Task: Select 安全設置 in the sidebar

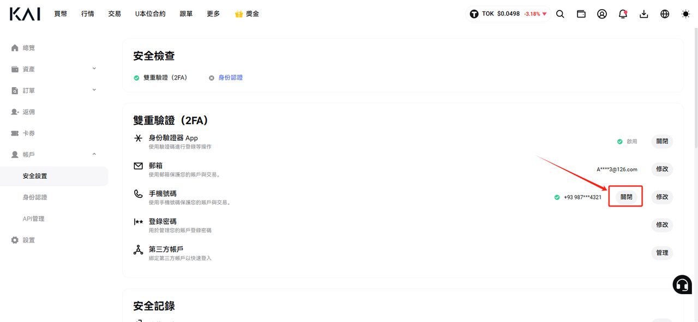Action: coord(54,176)
